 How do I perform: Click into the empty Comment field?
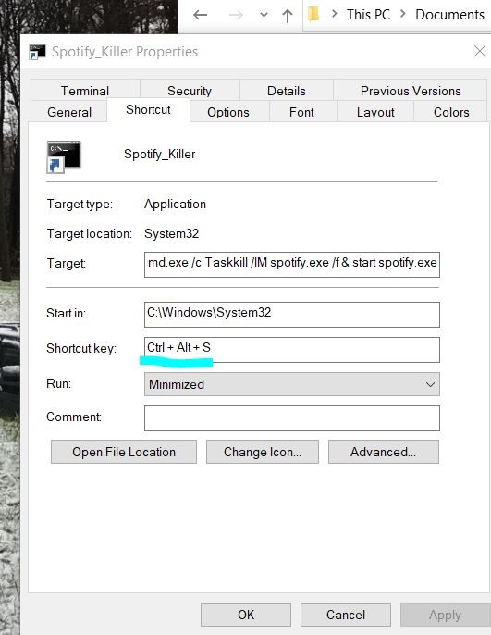point(292,418)
